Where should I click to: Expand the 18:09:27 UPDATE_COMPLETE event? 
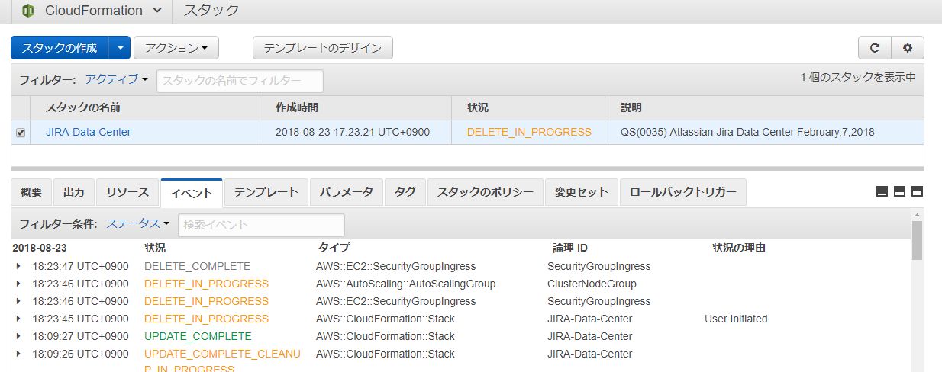(x=18, y=336)
